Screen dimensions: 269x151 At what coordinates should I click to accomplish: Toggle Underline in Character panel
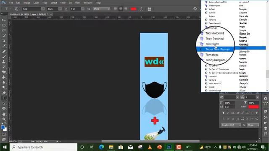click(252, 113)
